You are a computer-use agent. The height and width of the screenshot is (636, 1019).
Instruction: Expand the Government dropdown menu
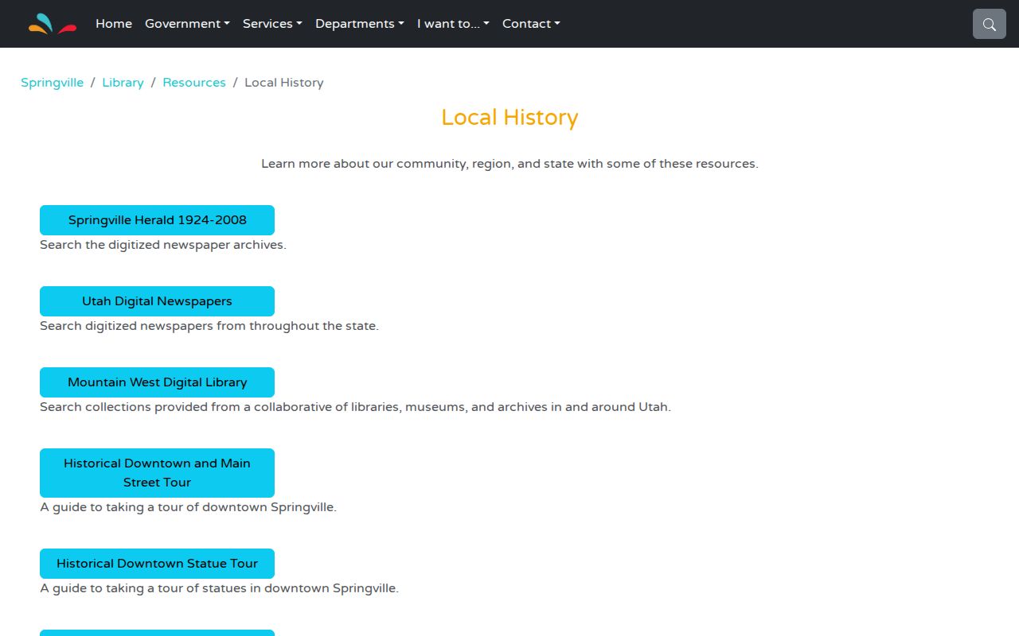pos(187,24)
